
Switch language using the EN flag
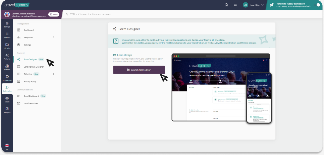pyautogui.click(x=7, y=147)
